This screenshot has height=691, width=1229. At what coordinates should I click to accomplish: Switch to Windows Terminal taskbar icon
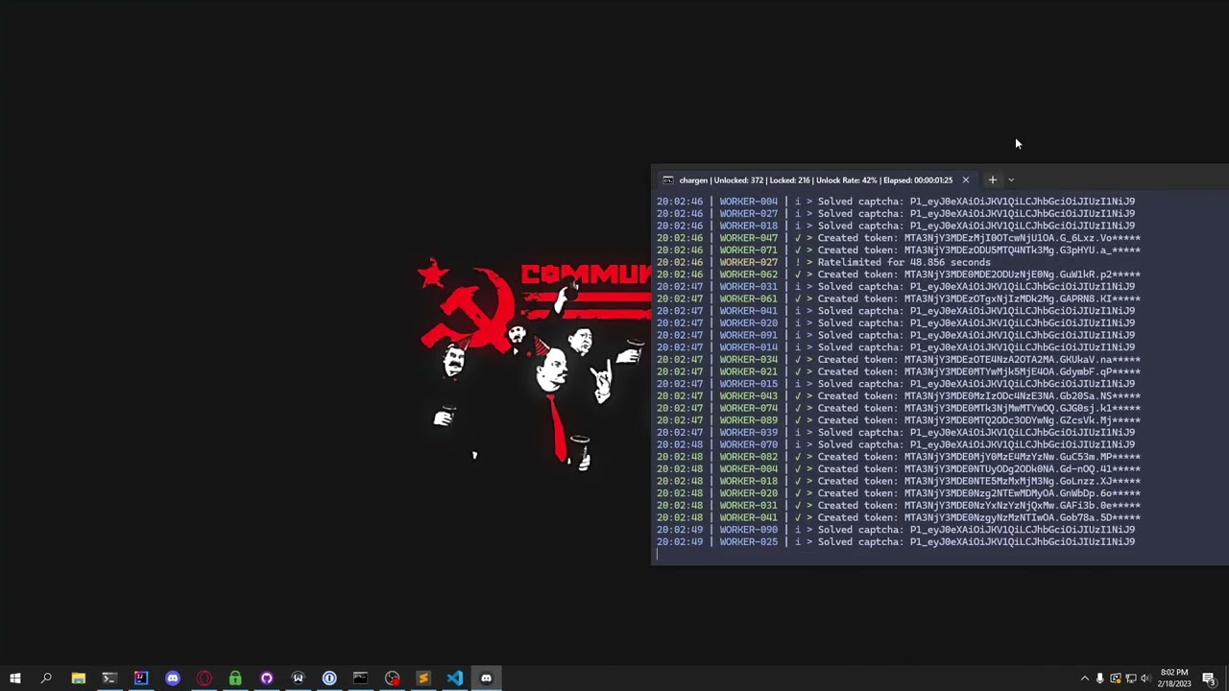tap(109, 679)
